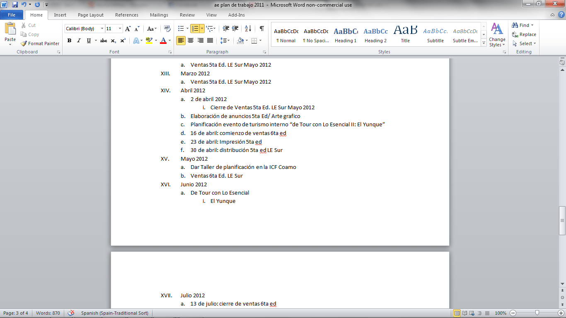Open Customize Quick Access Toolbar dropdown
This screenshot has width=566, height=318.
click(46, 5)
